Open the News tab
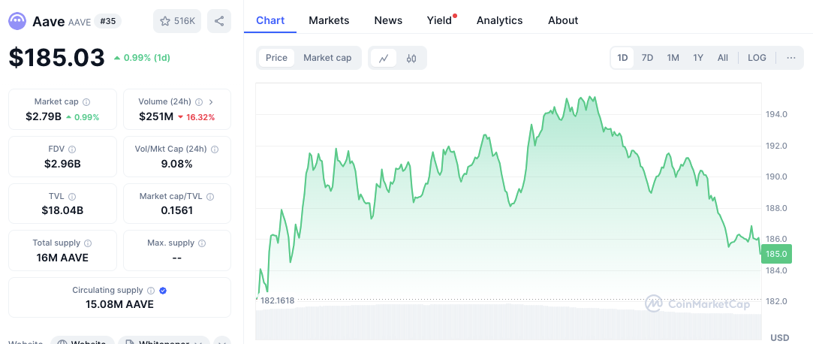Image resolution: width=813 pixels, height=344 pixels. click(388, 20)
